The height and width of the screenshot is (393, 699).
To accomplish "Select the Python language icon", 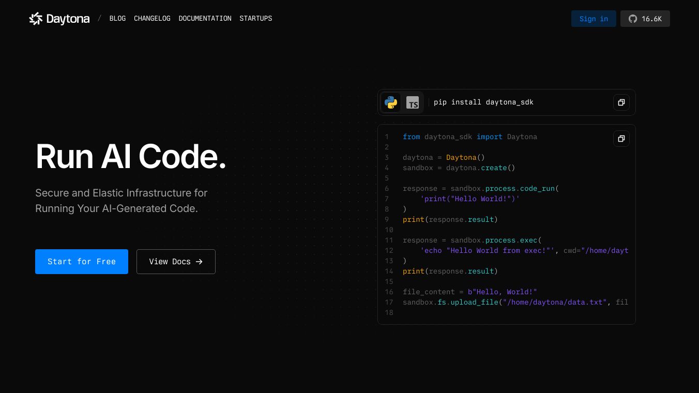I will (391, 102).
